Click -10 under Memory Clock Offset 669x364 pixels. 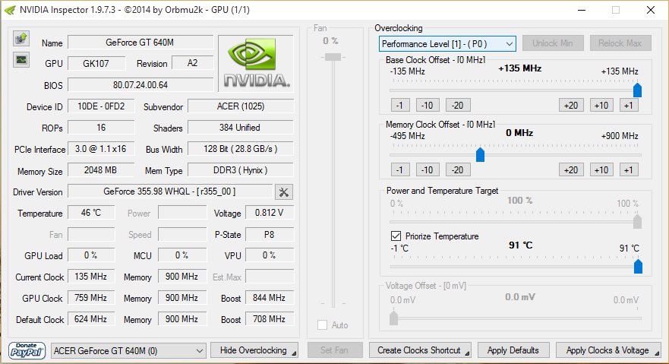(x=428, y=169)
